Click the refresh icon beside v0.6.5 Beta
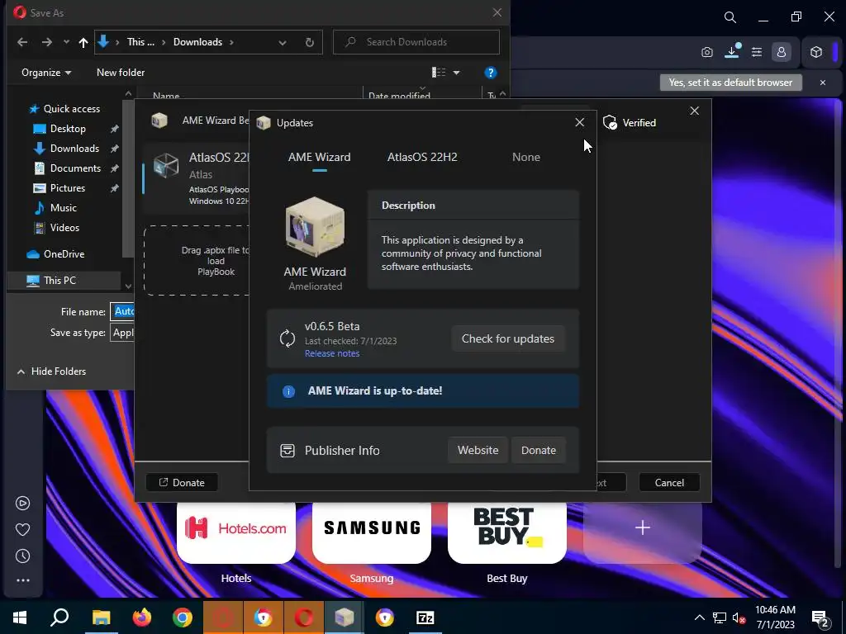Screen dimensions: 846x634 (287, 338)
